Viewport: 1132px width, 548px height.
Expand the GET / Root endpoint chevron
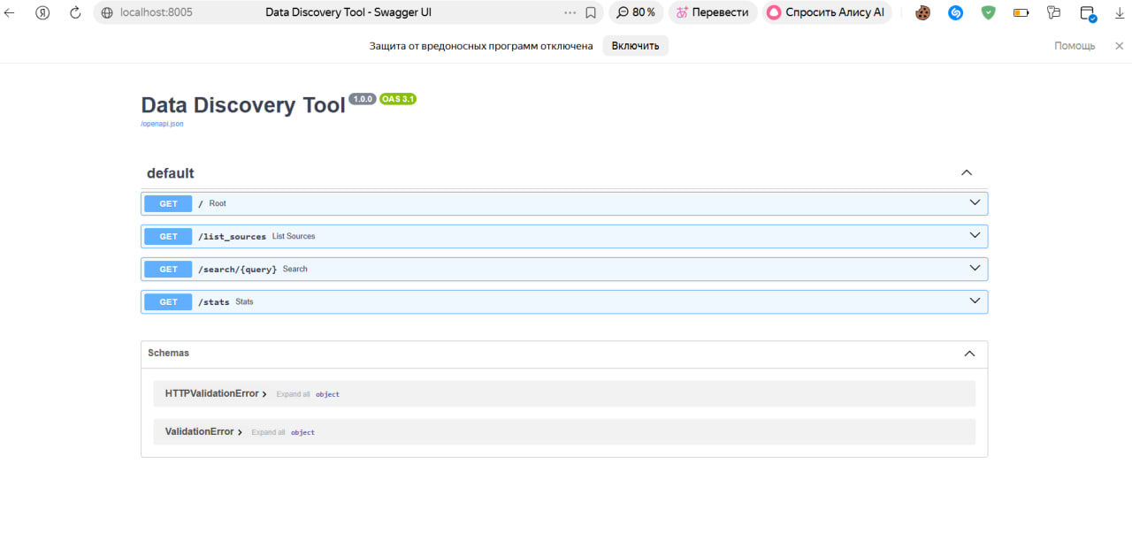(975, 202)
